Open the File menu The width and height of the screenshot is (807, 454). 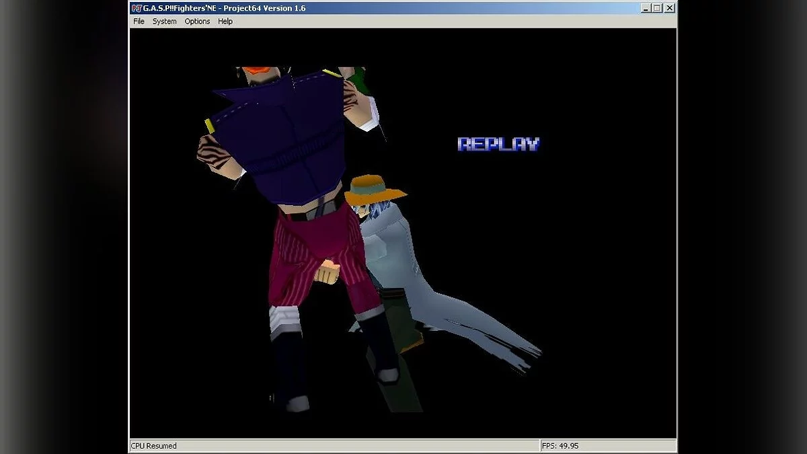(x=139, y=22)
